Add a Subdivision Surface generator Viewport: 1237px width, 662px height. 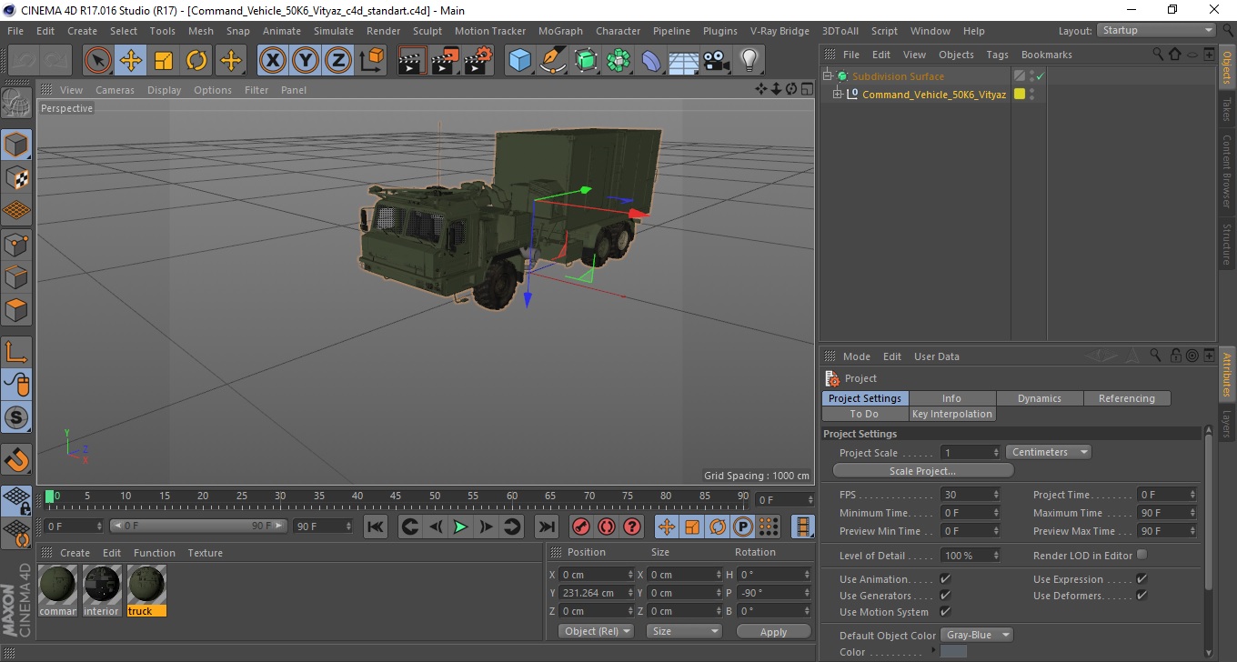point(586,61)
